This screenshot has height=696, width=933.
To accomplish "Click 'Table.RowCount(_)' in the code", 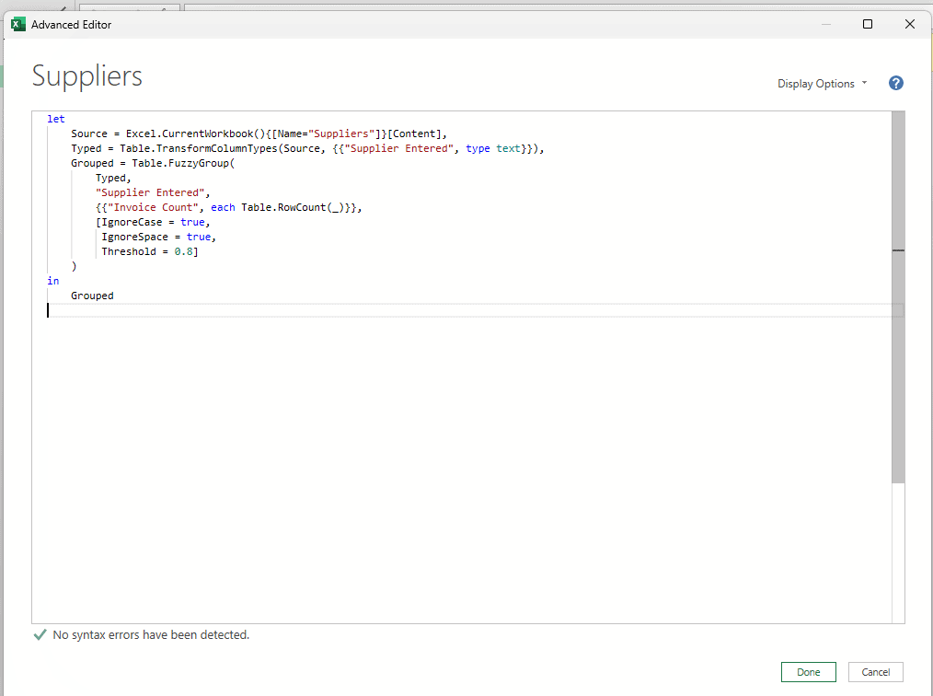I will pos(293,207).
